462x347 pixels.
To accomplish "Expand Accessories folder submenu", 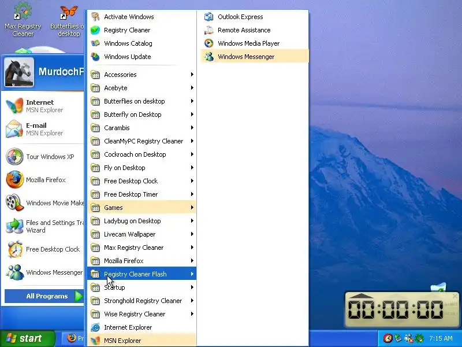I will pyautogui.click(x=141, y=75).
